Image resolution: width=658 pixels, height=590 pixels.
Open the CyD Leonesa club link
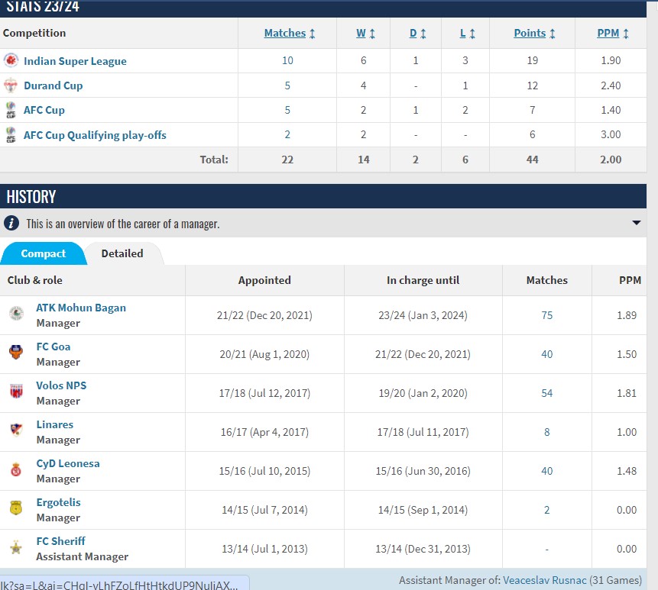coord(68,463)
